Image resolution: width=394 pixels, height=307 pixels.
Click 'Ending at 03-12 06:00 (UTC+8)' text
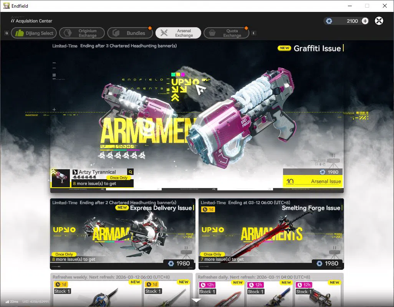[x=259, y=203]
